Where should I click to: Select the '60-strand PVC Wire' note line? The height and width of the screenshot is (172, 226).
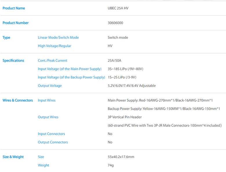click(165, 125)
